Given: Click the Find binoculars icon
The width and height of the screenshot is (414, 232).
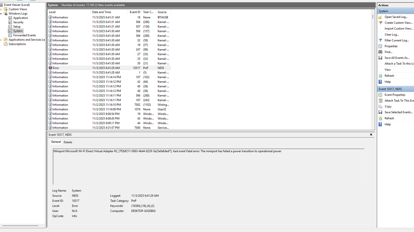Looking at the screenshot, I should [x=380, y=52].
